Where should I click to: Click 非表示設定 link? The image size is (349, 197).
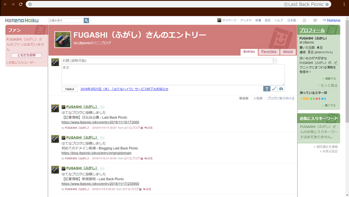pyautogui.click(x=330, y=152)
